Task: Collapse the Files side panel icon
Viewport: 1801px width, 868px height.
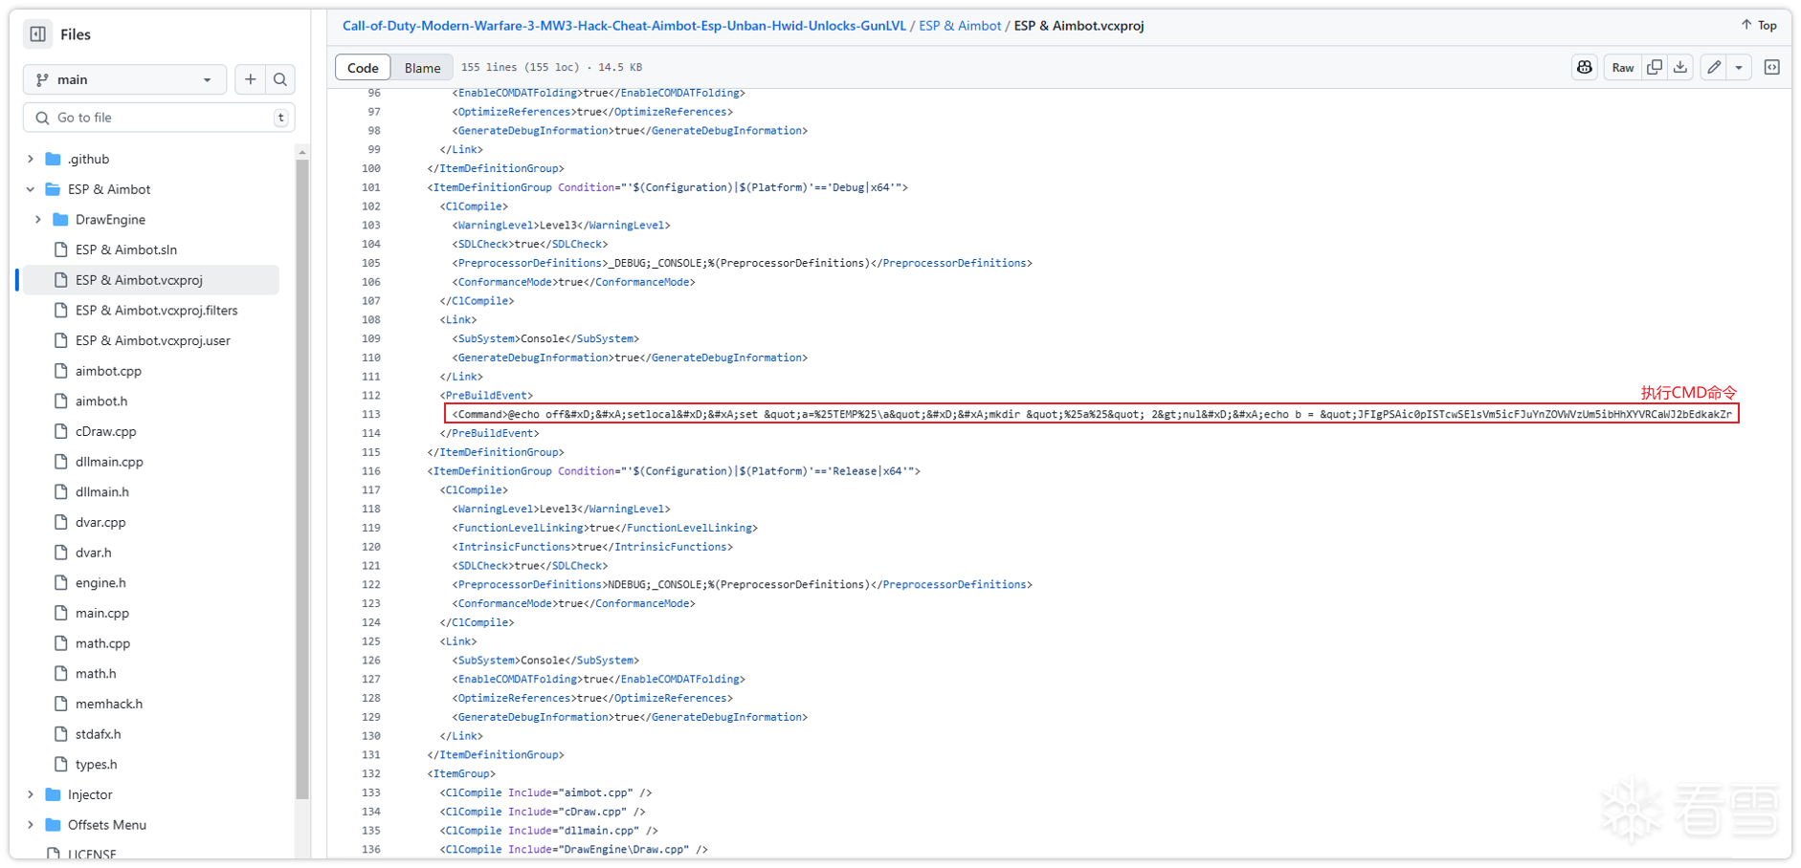Action: (x=37, y=34)
